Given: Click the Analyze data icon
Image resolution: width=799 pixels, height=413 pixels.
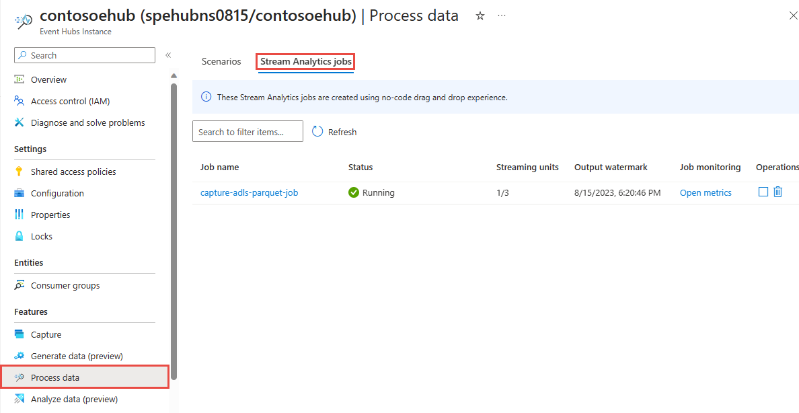Looking at the screenshot, I should coord(20,399).
